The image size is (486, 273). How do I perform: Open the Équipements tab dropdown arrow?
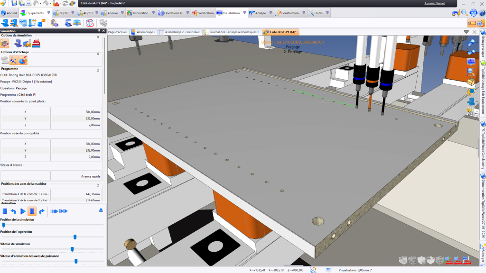48,13
